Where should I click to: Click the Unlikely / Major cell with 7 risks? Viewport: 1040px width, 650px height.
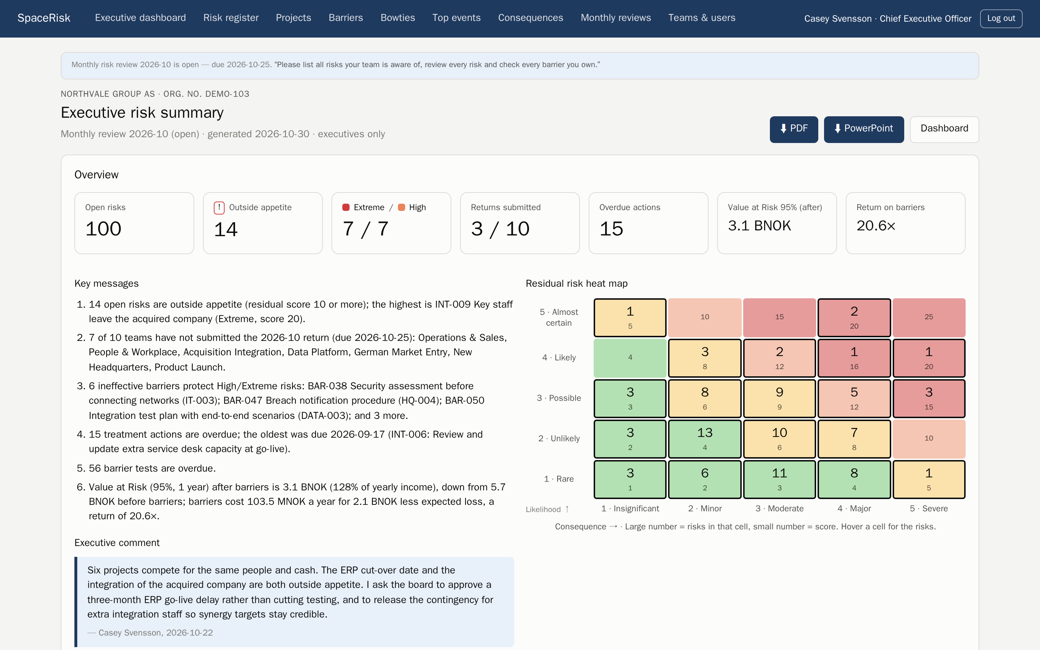pos(854,439)
